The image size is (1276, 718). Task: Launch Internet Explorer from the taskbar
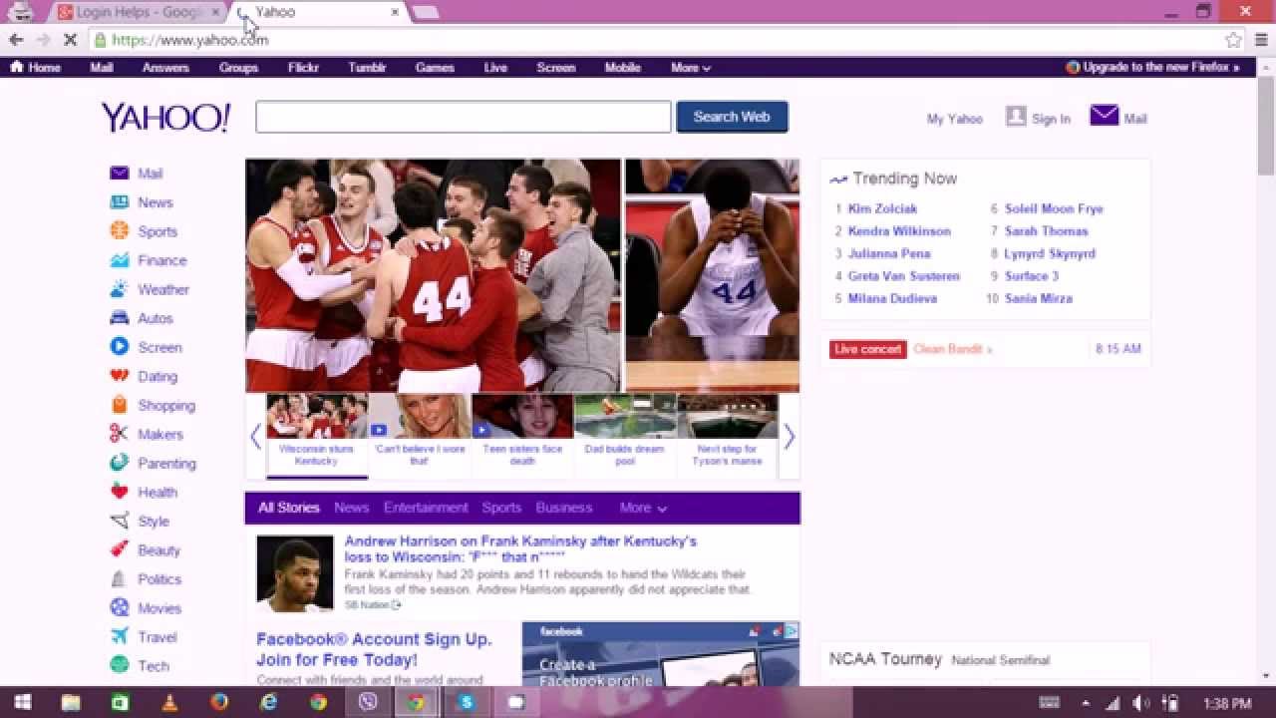[269, 702]
